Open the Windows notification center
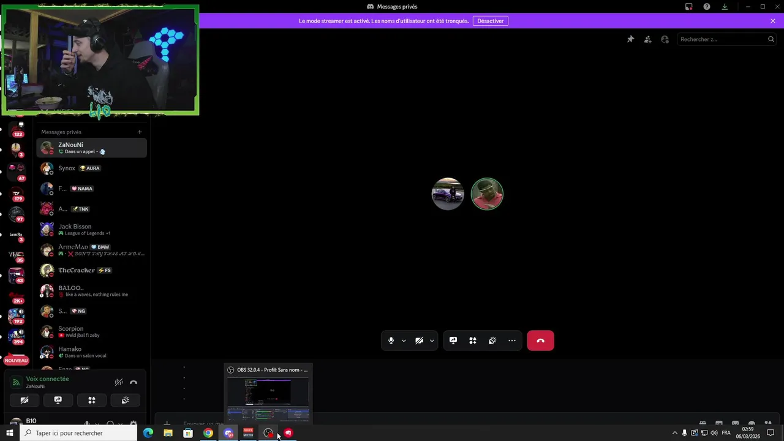The image size is (784, 441). coord(771,433)
